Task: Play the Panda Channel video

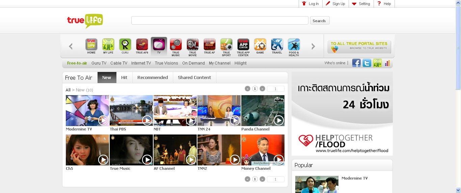Action: pos(279,120)
